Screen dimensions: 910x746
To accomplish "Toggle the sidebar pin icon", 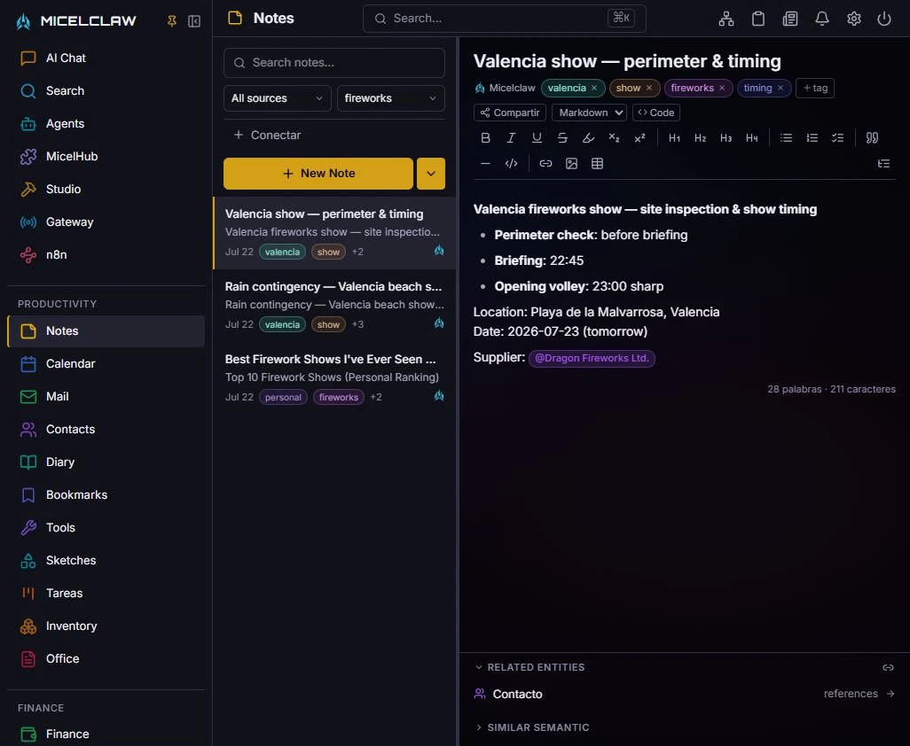I will tap(172, 21).
